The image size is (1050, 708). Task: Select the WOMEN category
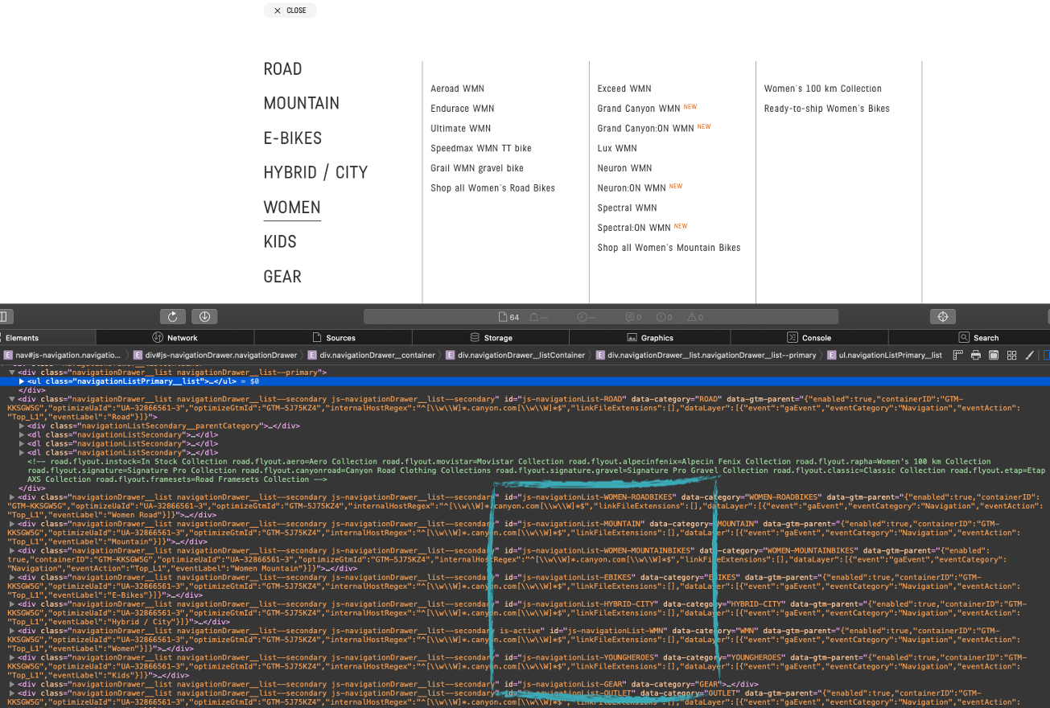(292, 208)
